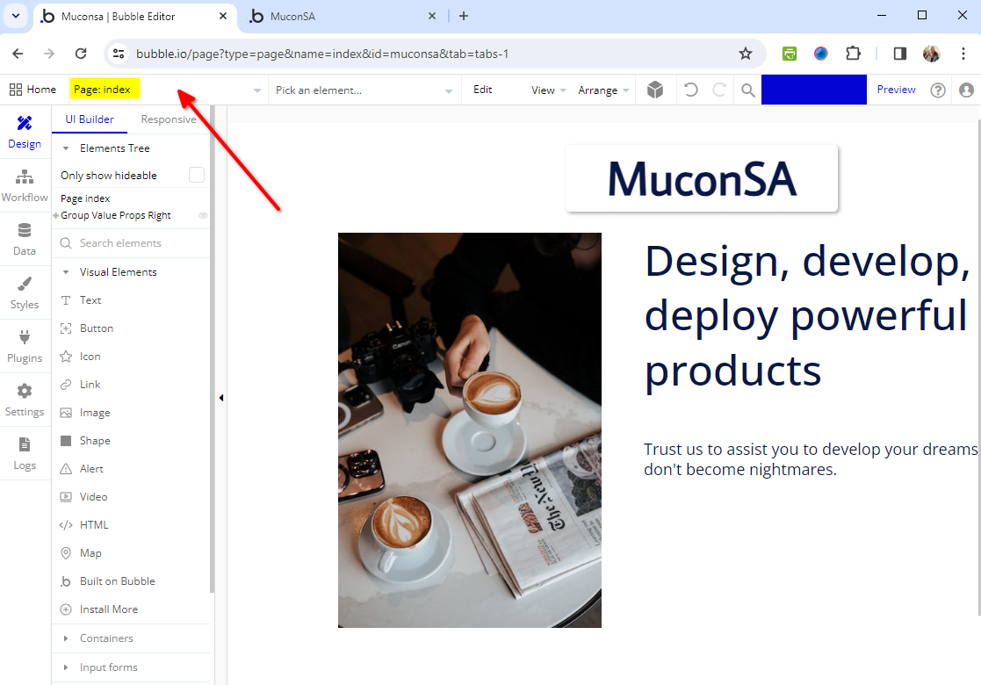Expand the Input forms section
The height and width of the screenshot is (685, 981).
(x=108, y=667)
